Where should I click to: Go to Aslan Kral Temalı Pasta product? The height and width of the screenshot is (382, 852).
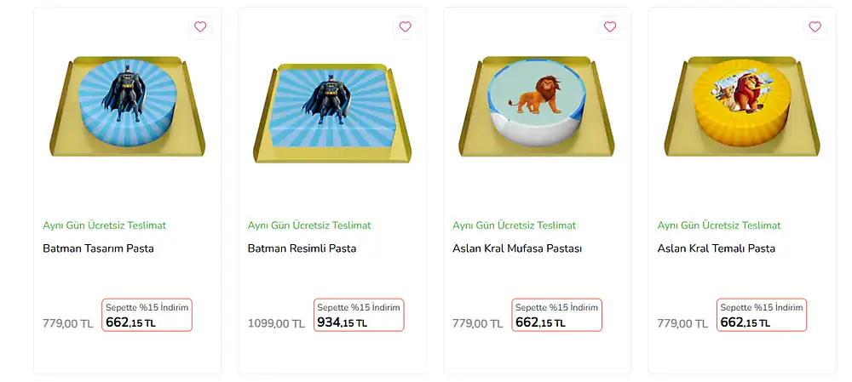coord(716,248)
